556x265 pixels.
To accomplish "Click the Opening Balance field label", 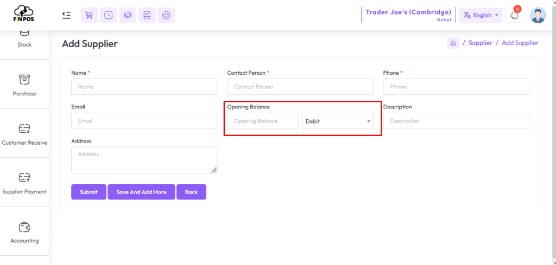I will (x=248, y=107).
